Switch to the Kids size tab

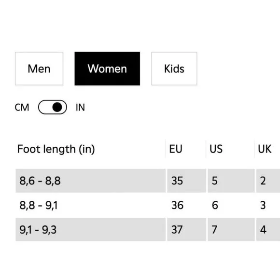click(x=174, y=69)
